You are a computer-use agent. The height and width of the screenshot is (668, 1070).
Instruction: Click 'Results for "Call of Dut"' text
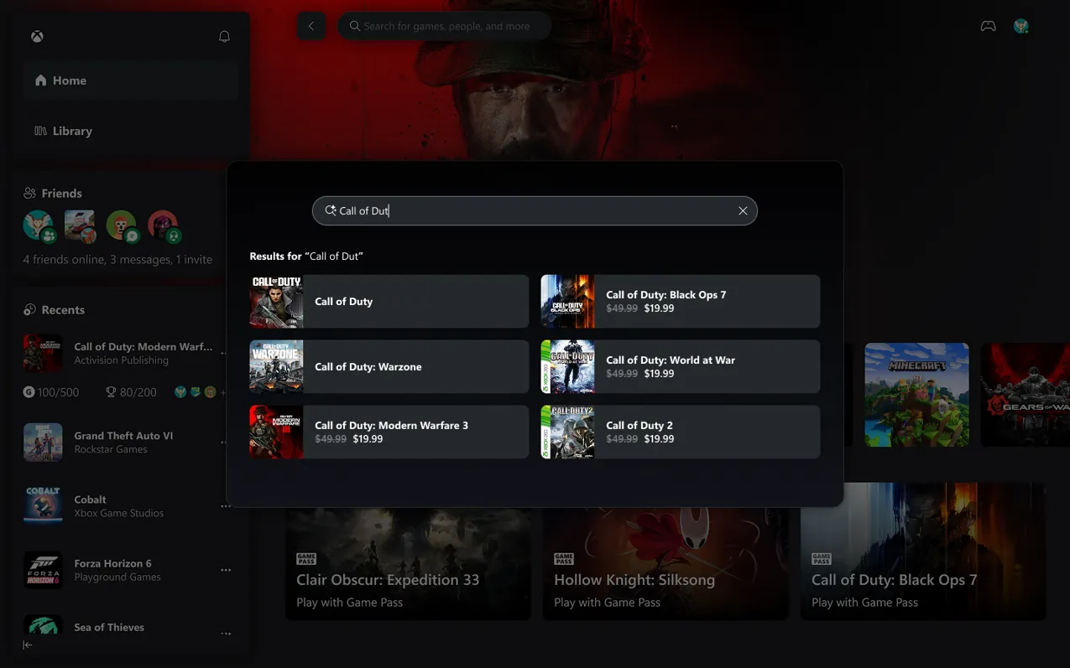pos(306,256)
